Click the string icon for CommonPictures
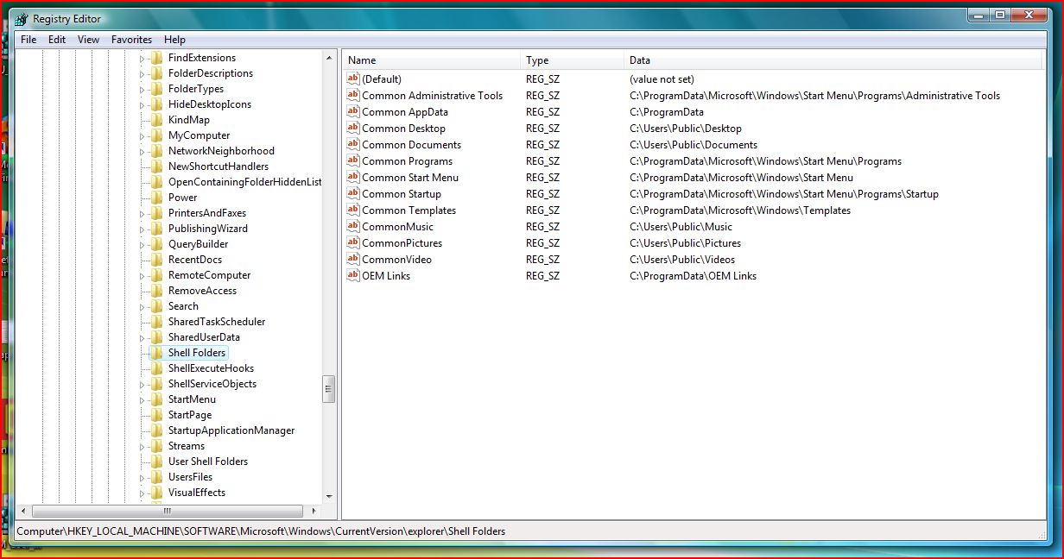 click(x=353, y=242)
